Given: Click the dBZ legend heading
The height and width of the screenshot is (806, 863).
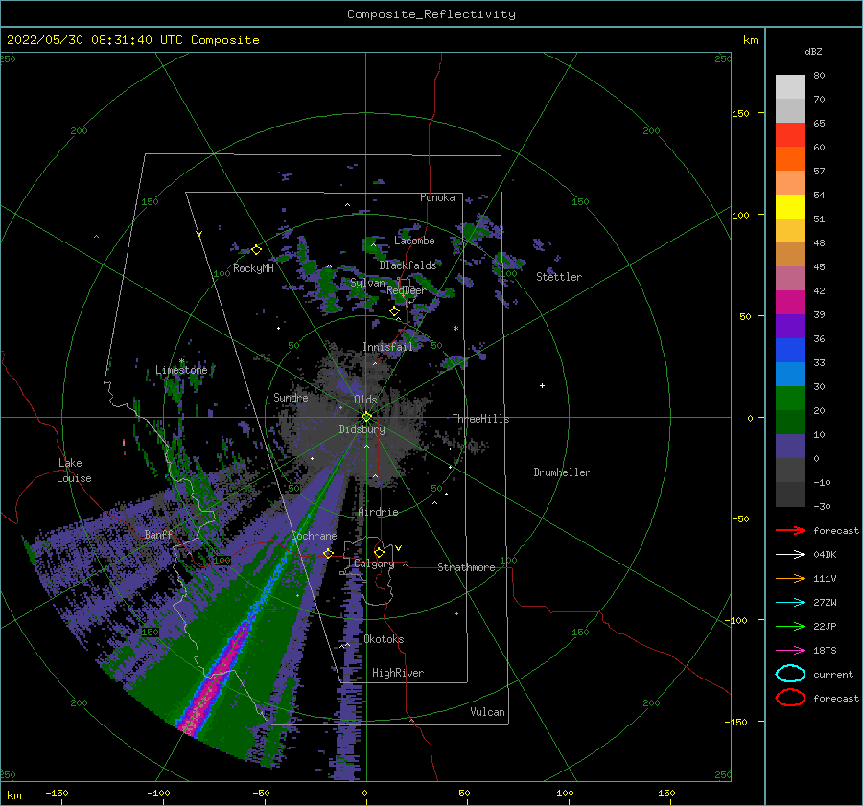Looking at the screenshot, I should (x=813, y=51).
